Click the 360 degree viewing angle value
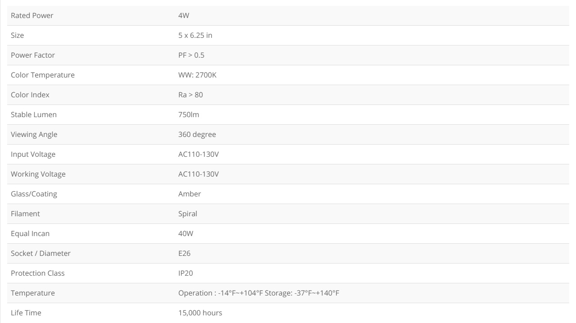The width and height of the screenshot is (576, 323). [197, 135]
